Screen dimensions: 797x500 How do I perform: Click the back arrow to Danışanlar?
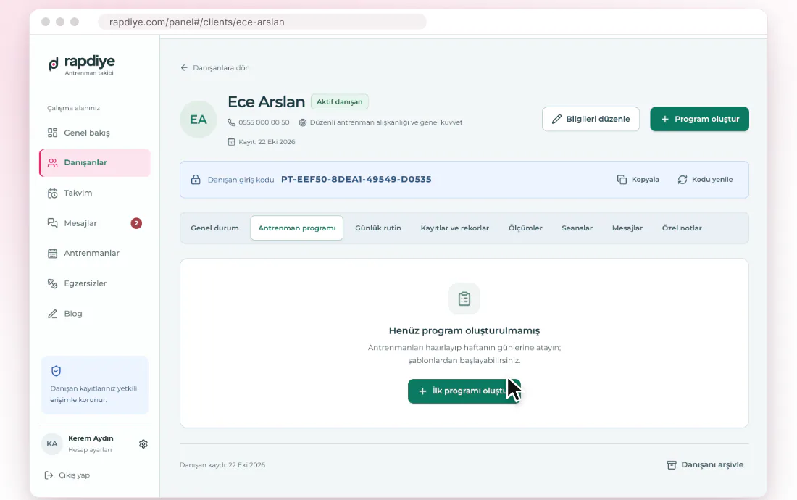(184, 67)
